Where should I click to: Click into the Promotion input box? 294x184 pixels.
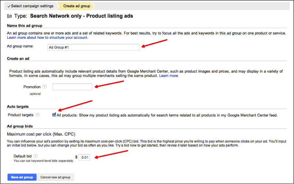(x=72, y=87)
